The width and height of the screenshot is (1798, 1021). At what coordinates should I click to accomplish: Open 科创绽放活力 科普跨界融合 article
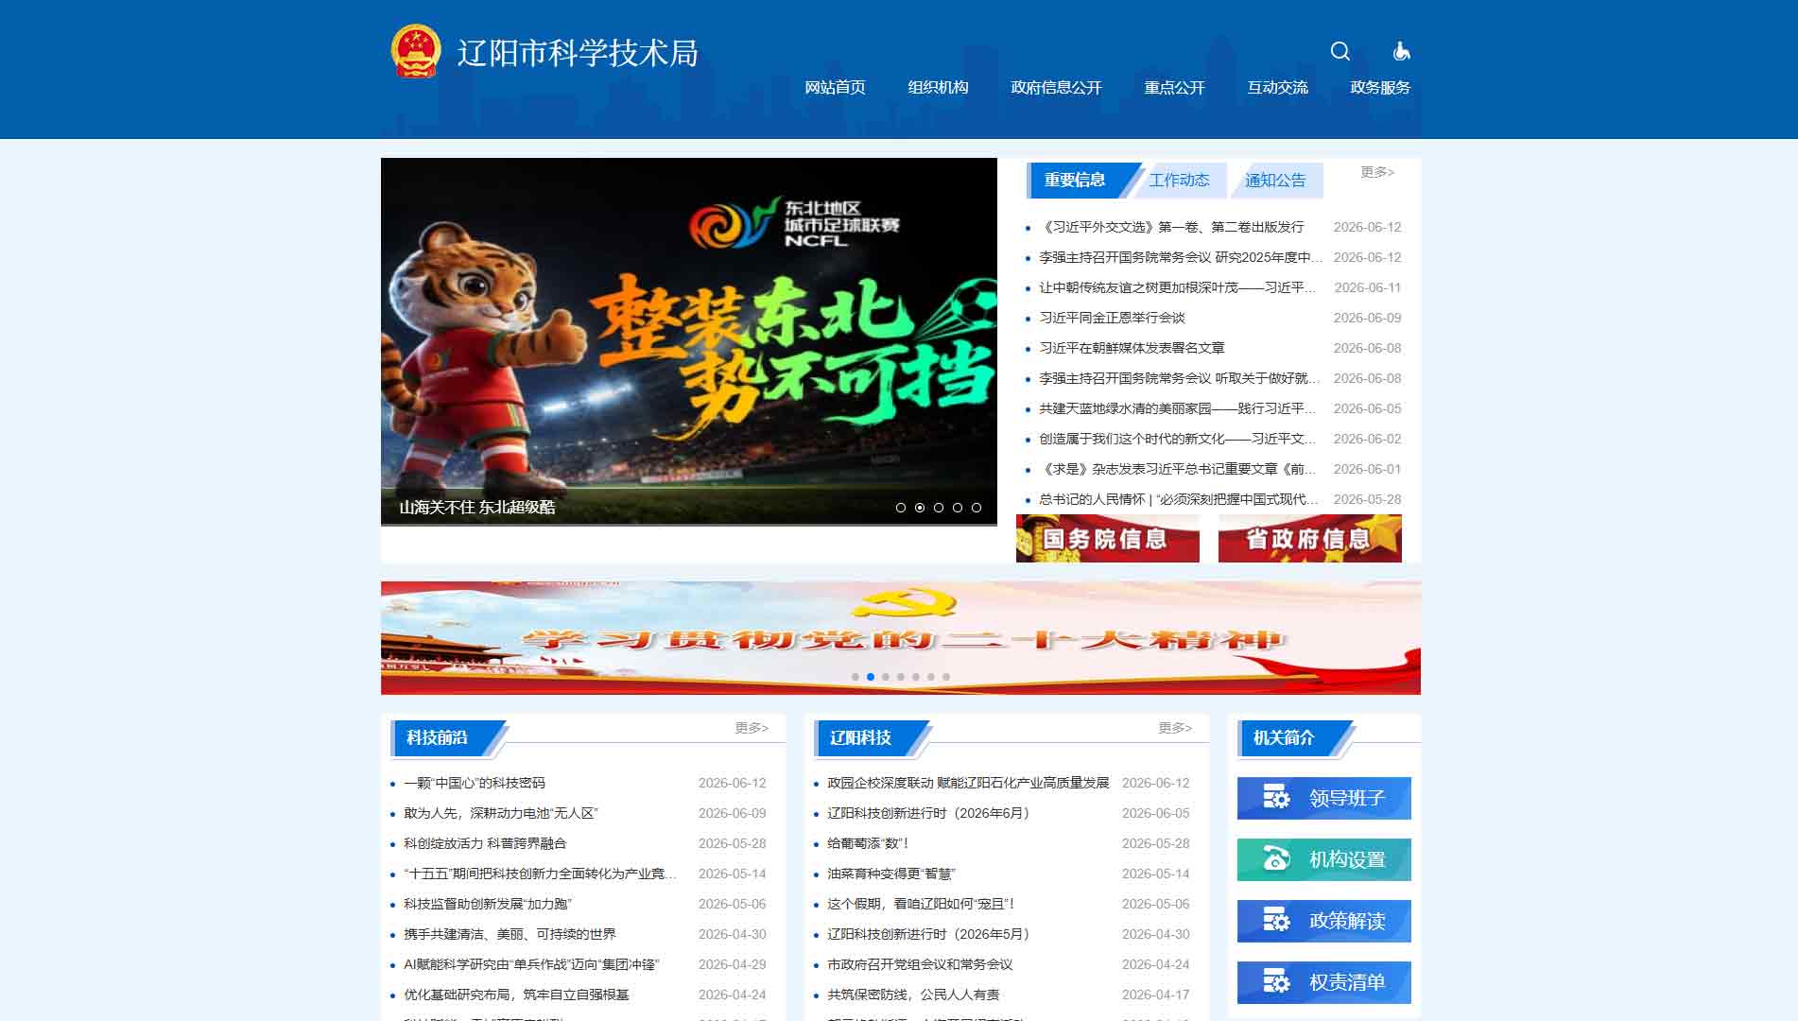[x=485, y=843]
